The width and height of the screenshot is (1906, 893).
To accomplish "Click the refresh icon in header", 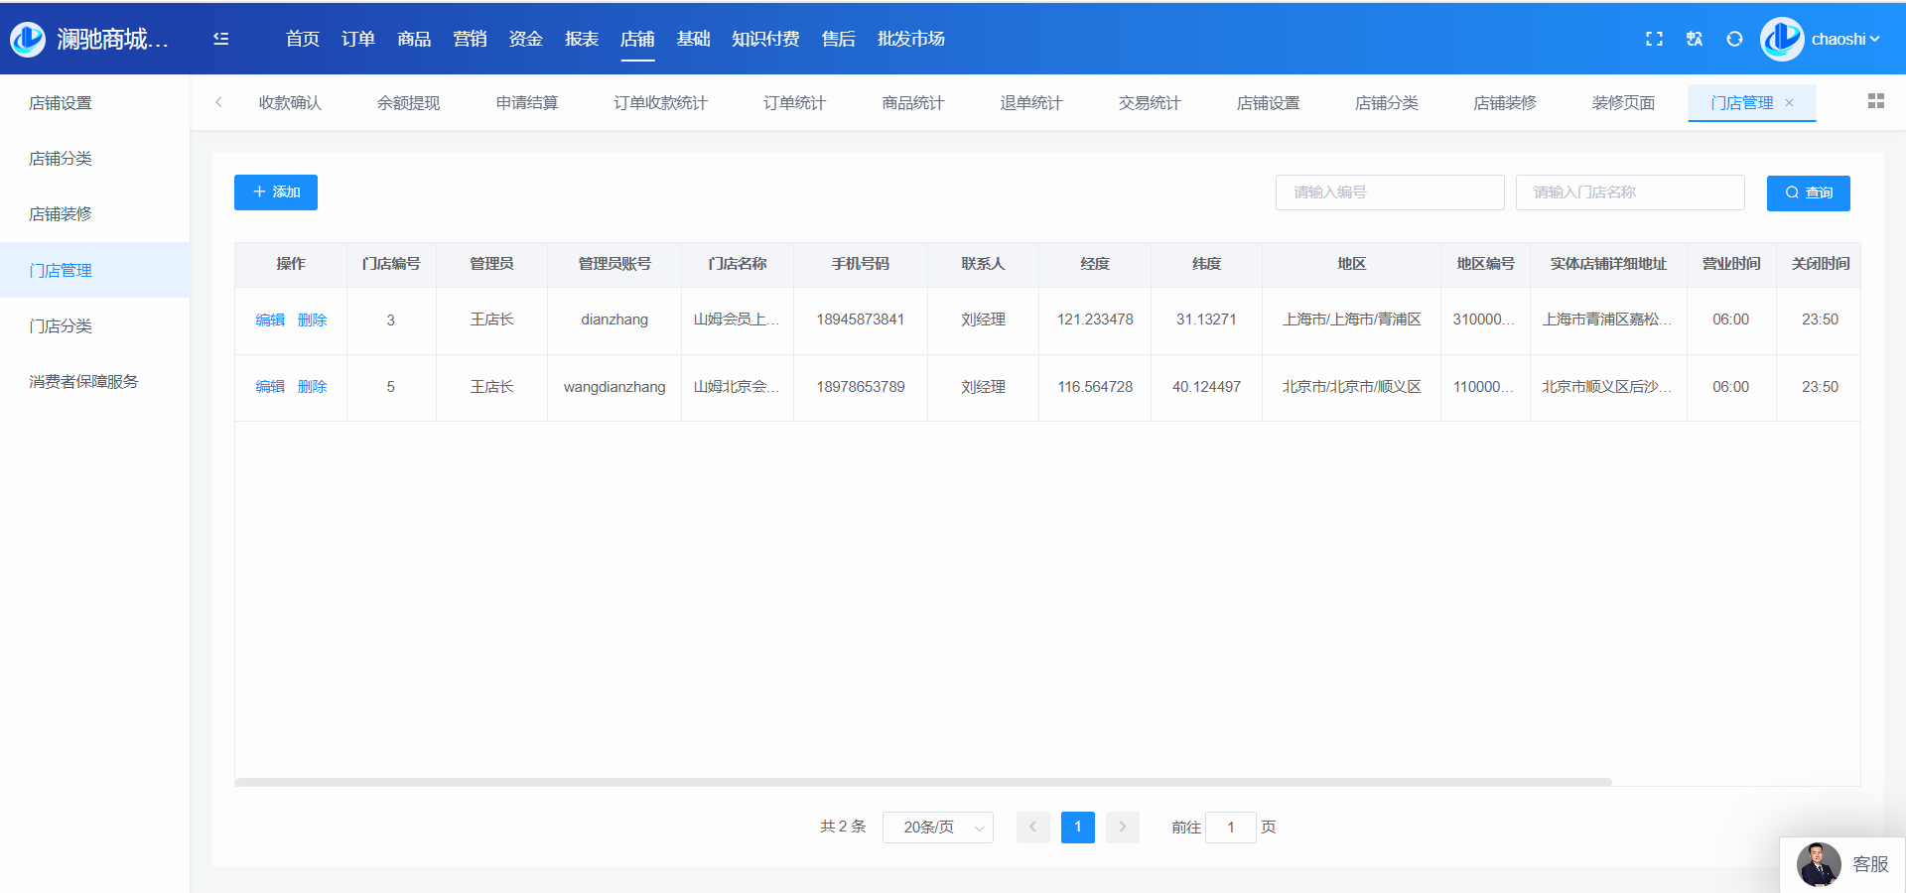I will 1734,39.
